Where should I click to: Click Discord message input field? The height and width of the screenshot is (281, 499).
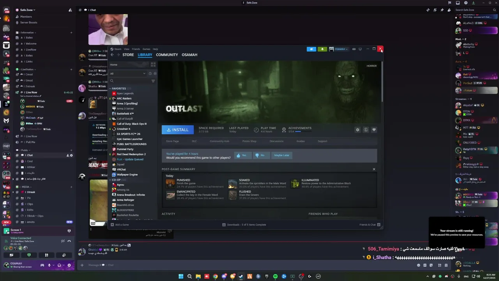click(249, 265)
